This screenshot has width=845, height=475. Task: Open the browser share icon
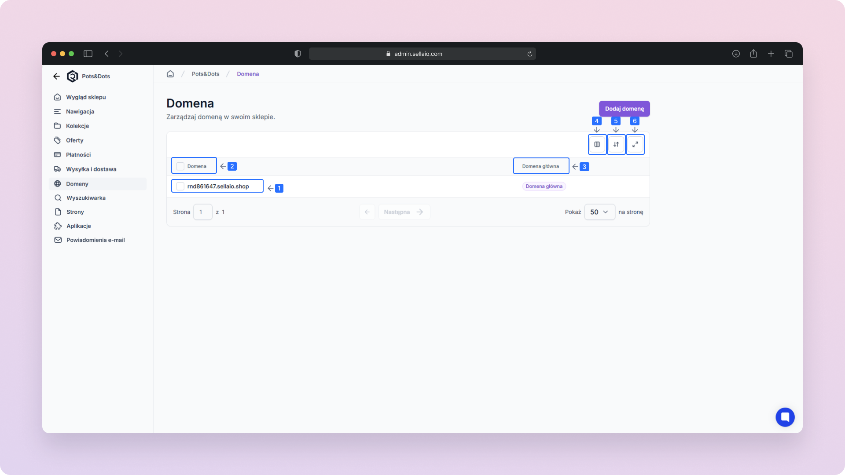[753, 54]
